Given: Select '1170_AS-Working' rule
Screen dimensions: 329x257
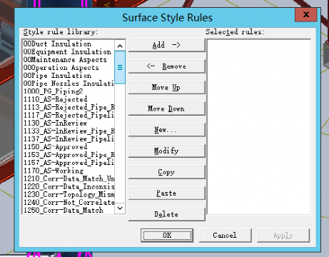Looking at the screenshot, I should pyautogui.click(x=68, y=171).
